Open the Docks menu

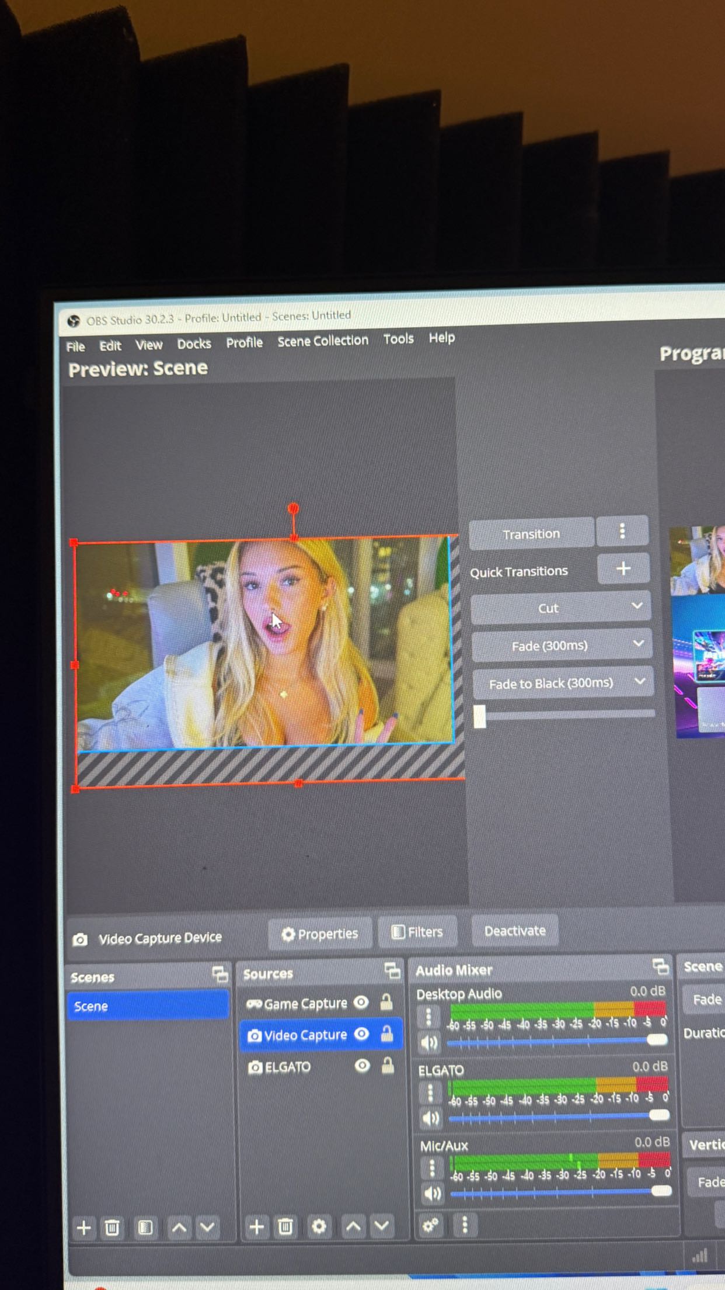194,344
